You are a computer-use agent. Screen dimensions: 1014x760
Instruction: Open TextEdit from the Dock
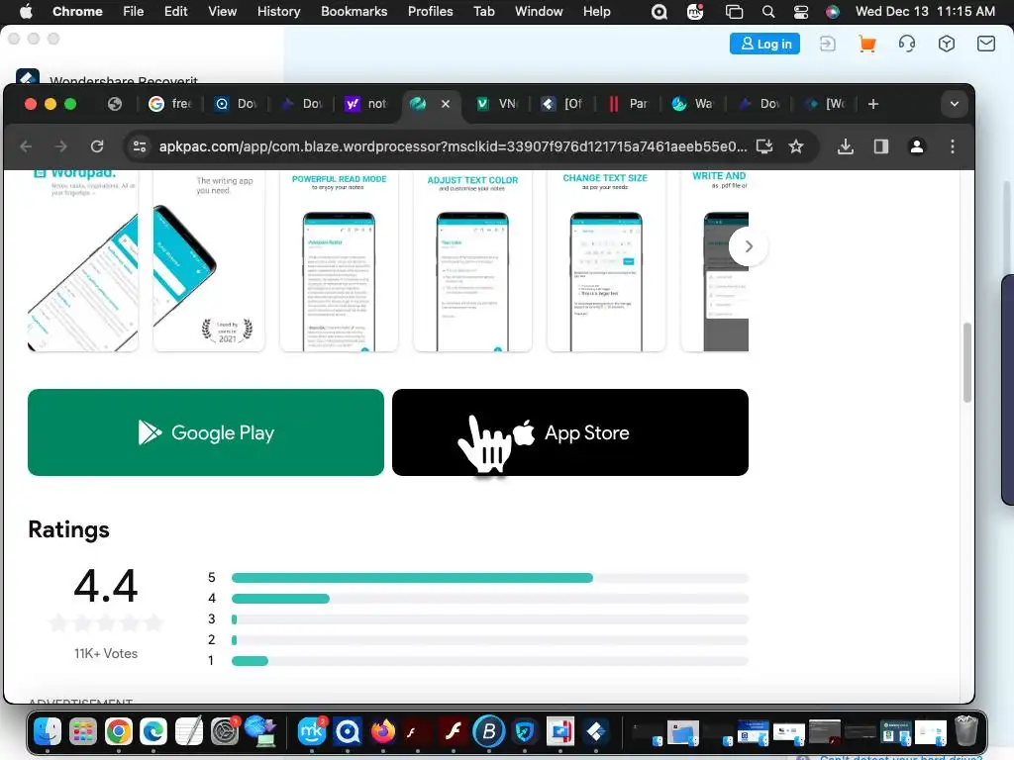pos(189,731)
